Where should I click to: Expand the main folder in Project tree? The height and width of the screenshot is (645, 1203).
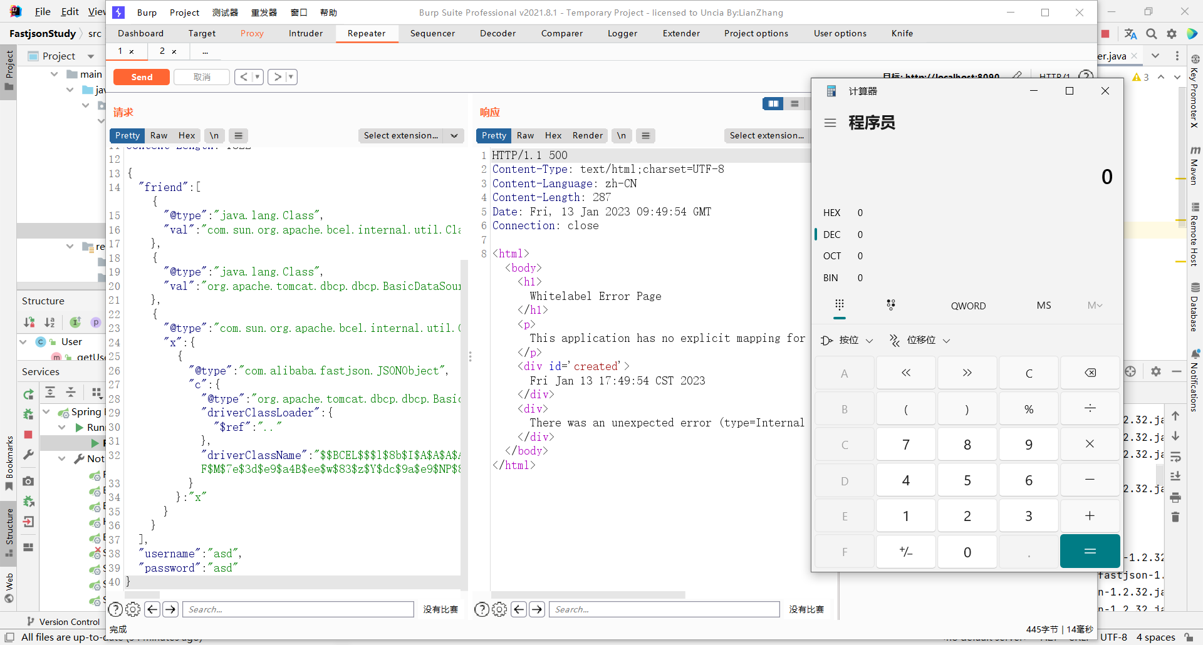click(x=54, y=74)
